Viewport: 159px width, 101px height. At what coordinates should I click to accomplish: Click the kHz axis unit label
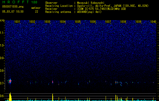click(2, 20)
